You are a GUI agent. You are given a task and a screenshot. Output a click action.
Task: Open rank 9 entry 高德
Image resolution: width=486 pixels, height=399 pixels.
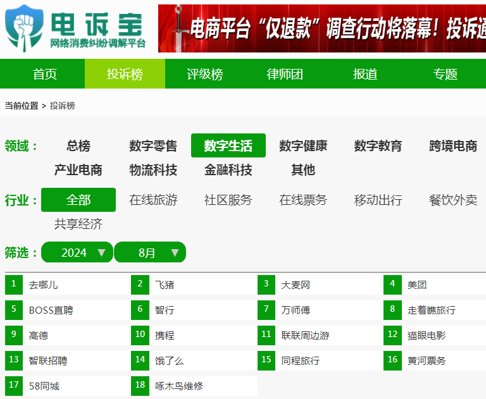click(x=68, y=336)
